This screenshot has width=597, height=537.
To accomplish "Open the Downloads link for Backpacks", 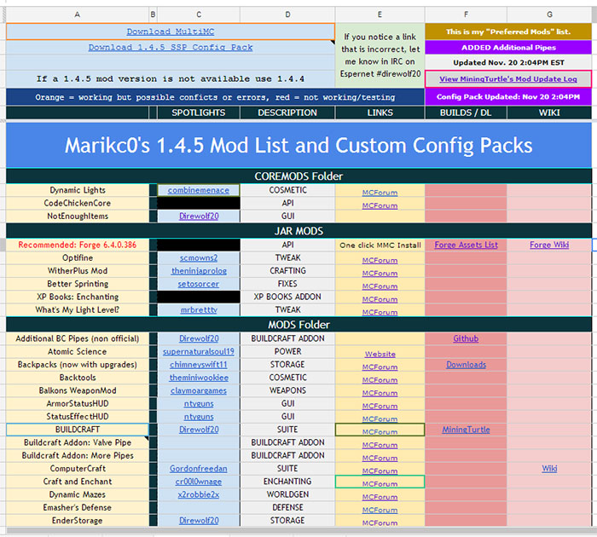I will click(x=466, y=365).
